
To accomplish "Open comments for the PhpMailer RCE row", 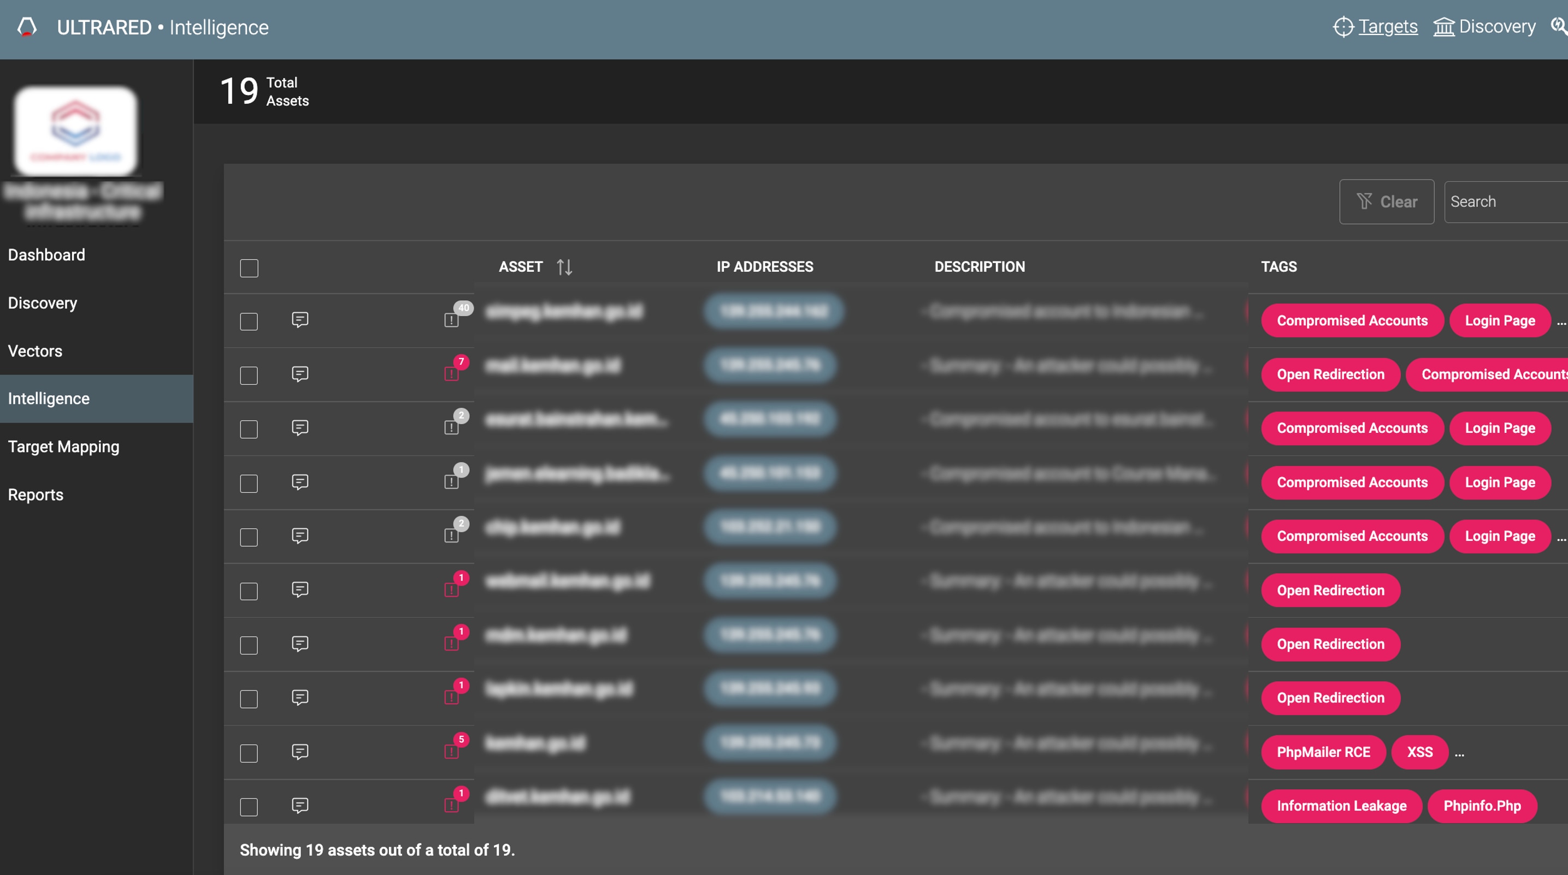I will tap(300, 752).
